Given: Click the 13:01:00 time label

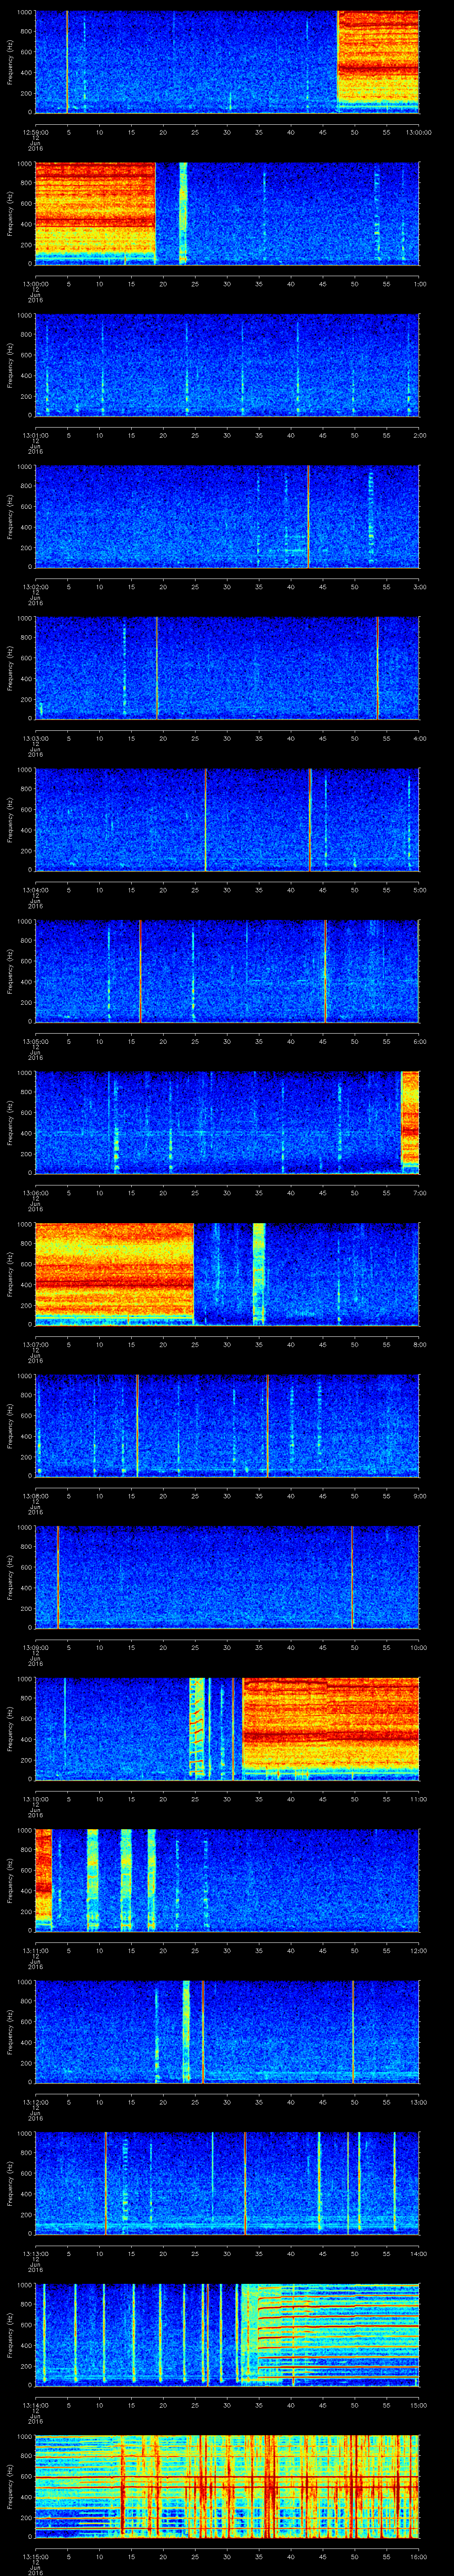Looking at the screenshot, I should click(x=35, y=435).
